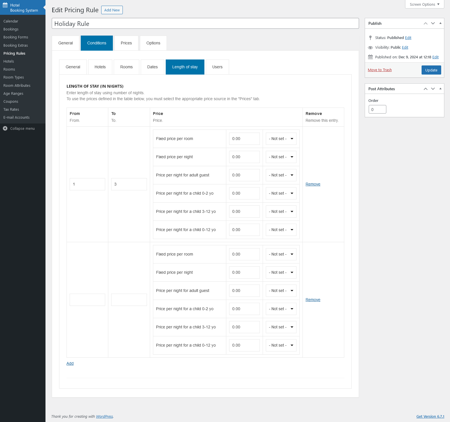Screen dimensions: 450x422
Task: Click the To field containing 3
Action: (129, 184)
